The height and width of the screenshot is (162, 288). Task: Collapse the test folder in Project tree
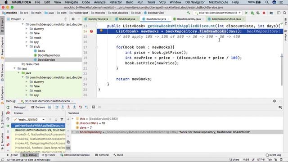click(14, 68)
